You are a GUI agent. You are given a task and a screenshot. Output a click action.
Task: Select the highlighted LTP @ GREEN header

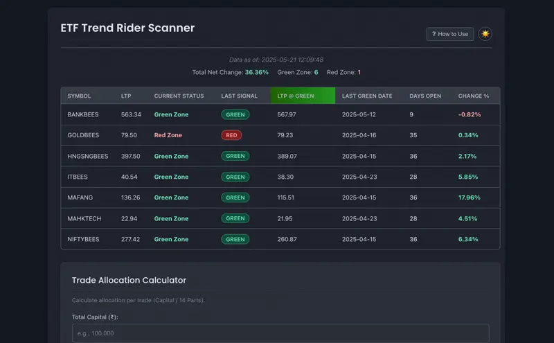(x=303, y=96)
